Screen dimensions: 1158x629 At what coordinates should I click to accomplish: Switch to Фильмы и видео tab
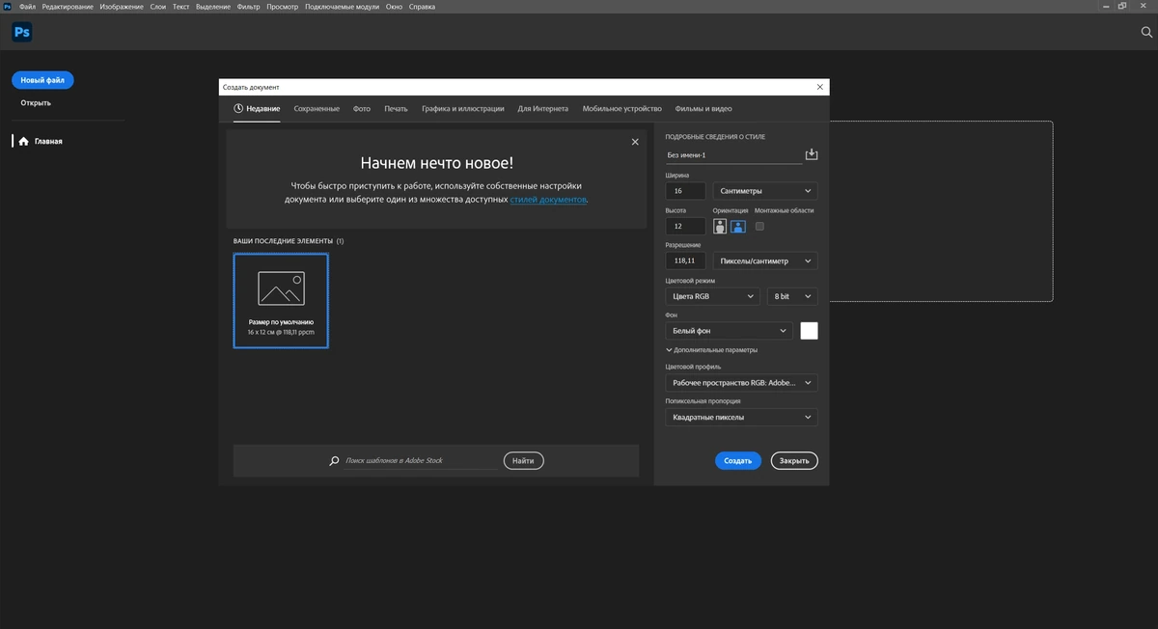703,109
